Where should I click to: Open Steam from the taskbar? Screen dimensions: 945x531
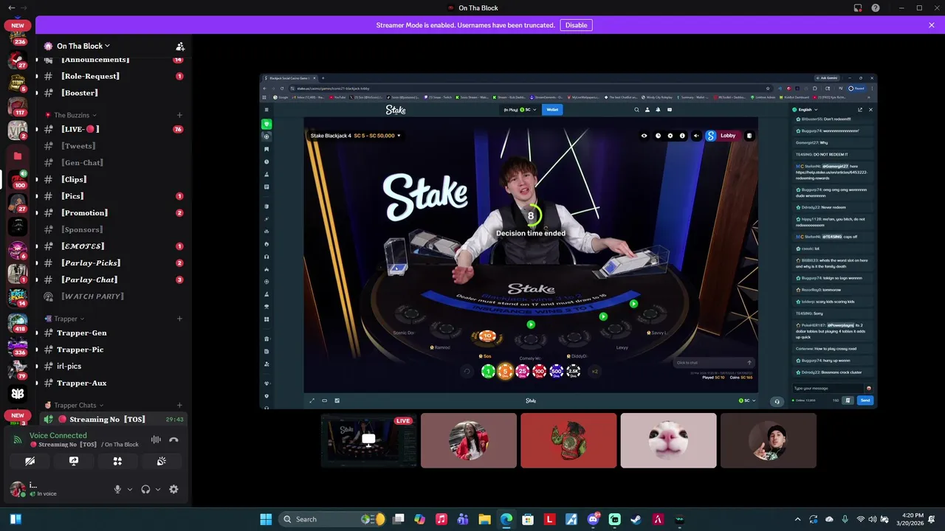click(636, 519)
